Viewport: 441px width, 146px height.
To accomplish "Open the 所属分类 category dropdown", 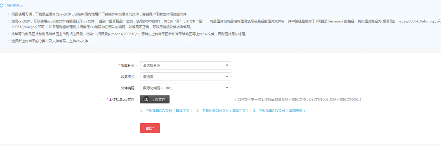I will [x=185, y=65].
